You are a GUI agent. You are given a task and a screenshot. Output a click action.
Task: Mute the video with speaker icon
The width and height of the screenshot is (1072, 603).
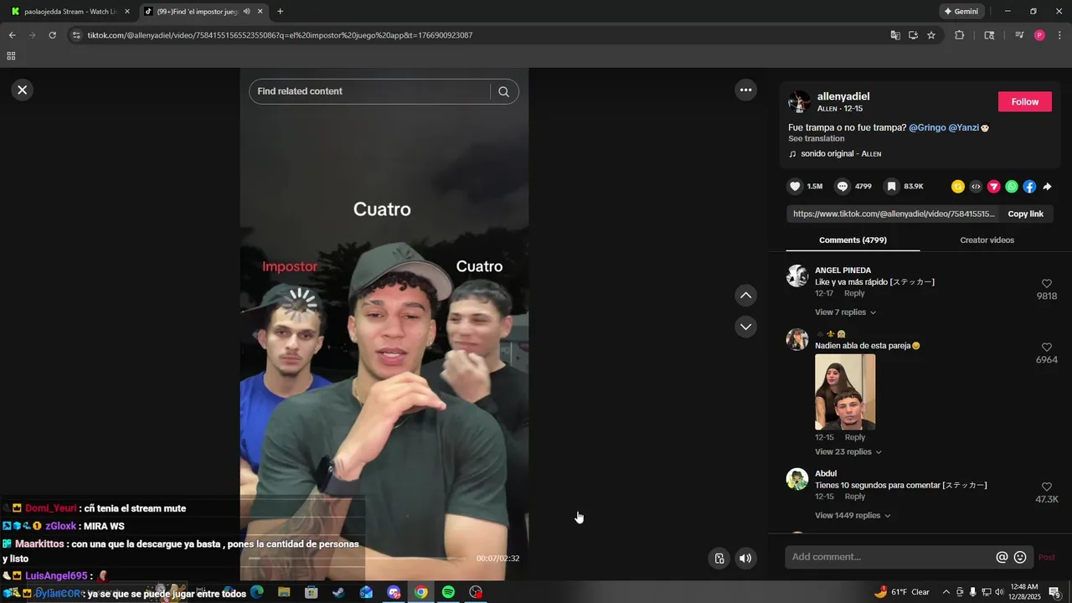745,558
